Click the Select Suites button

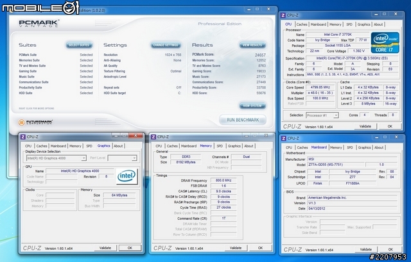click(79, 45)
